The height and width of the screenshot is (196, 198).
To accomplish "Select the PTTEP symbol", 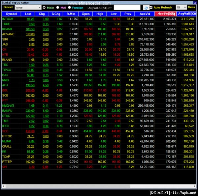I will (7, 162).
